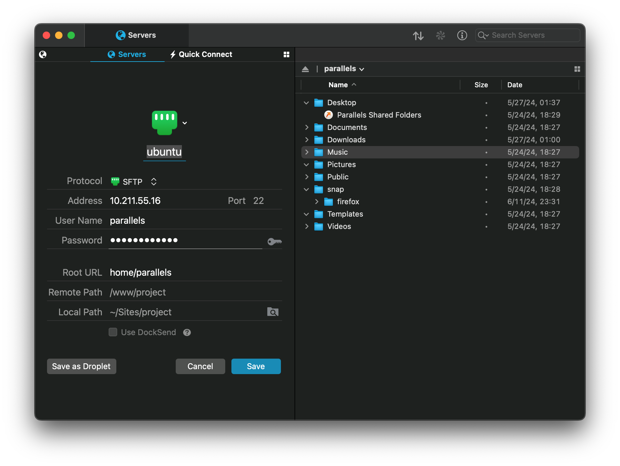Open the SFTP protocol dropdown
Image resolution: width=620 pixels, height=466 pixels.
click(x=134, y=182)
